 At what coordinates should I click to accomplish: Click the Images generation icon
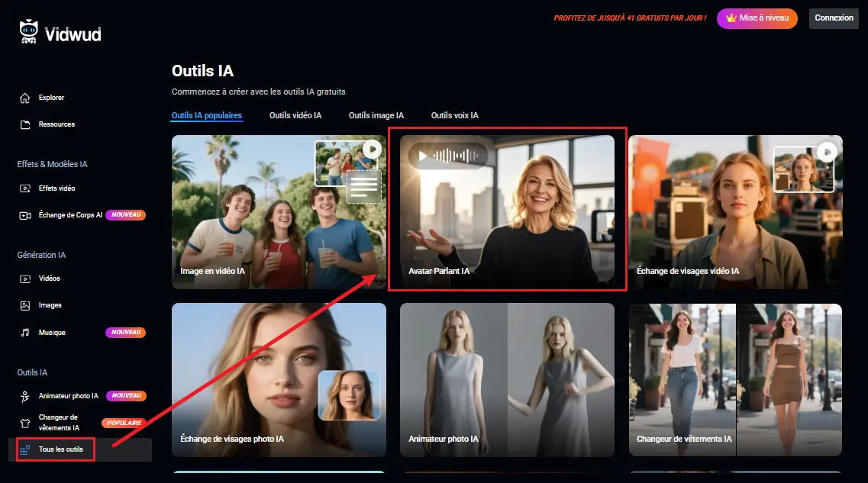tap(24, 305)
